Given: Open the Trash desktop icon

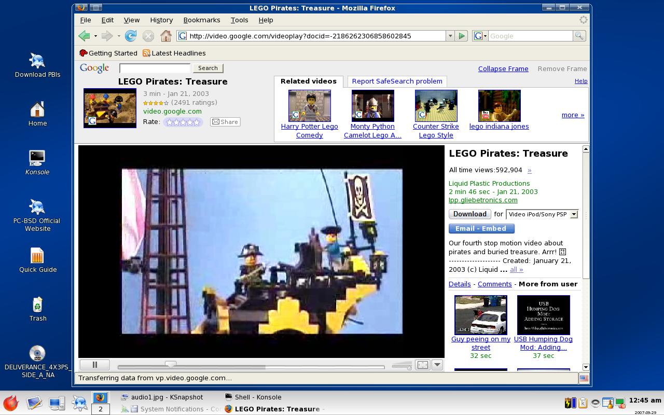Looking at the screenshot, I should click(37, 309).
